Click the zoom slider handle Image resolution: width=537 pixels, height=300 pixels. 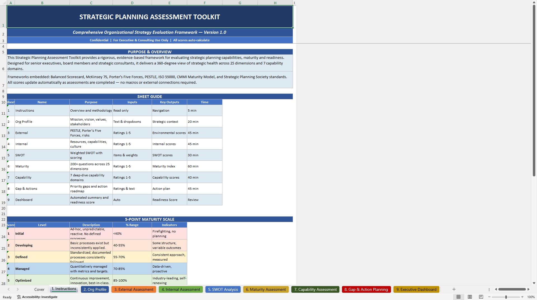click(x=506, y=297)
